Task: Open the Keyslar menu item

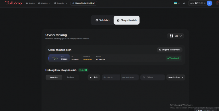Action: click(x=30, y=3)
